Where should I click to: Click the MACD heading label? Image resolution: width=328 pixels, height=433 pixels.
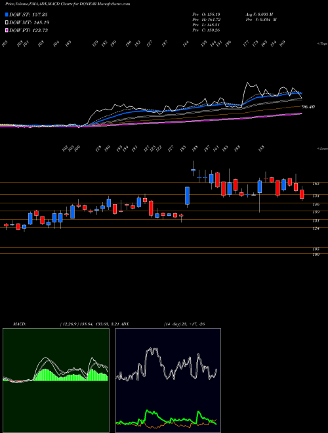20,324
